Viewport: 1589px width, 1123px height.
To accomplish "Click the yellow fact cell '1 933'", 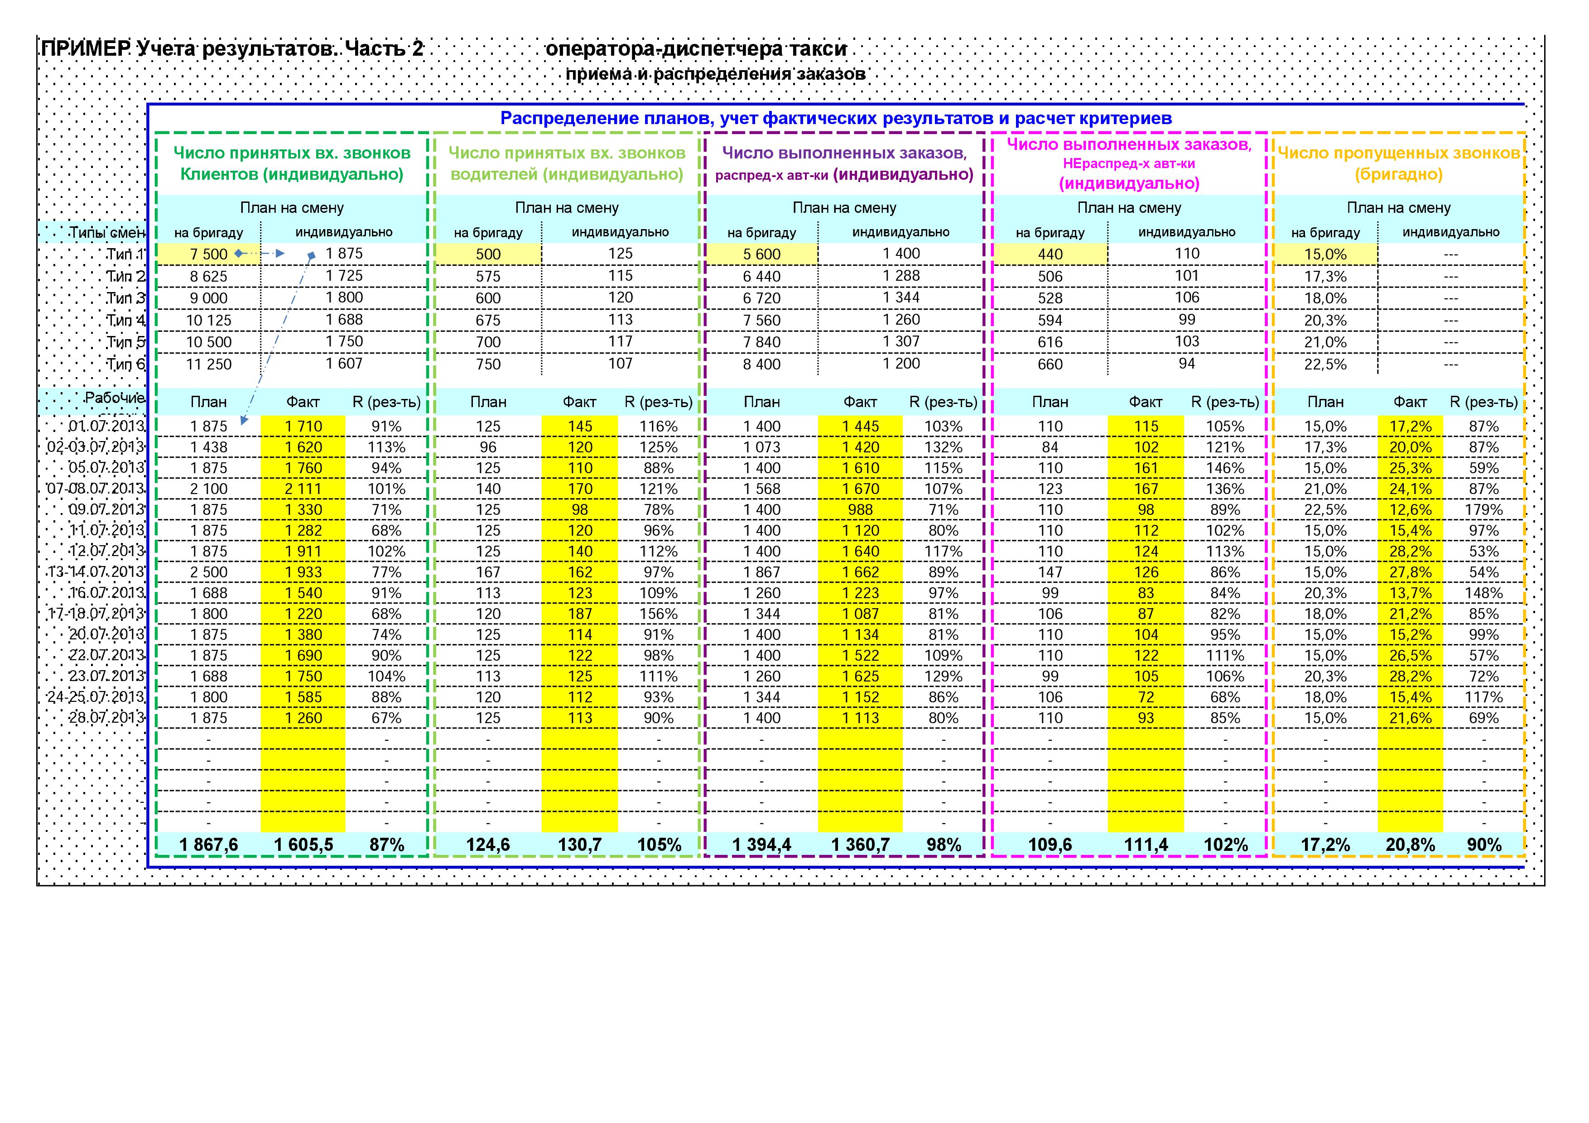I will pyautogui.click(x=303, y=572).
